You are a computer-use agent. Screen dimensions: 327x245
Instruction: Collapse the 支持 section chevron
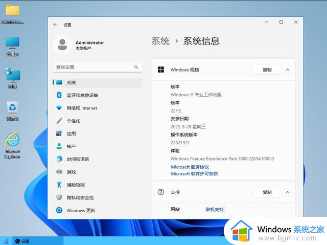point(288,192)
